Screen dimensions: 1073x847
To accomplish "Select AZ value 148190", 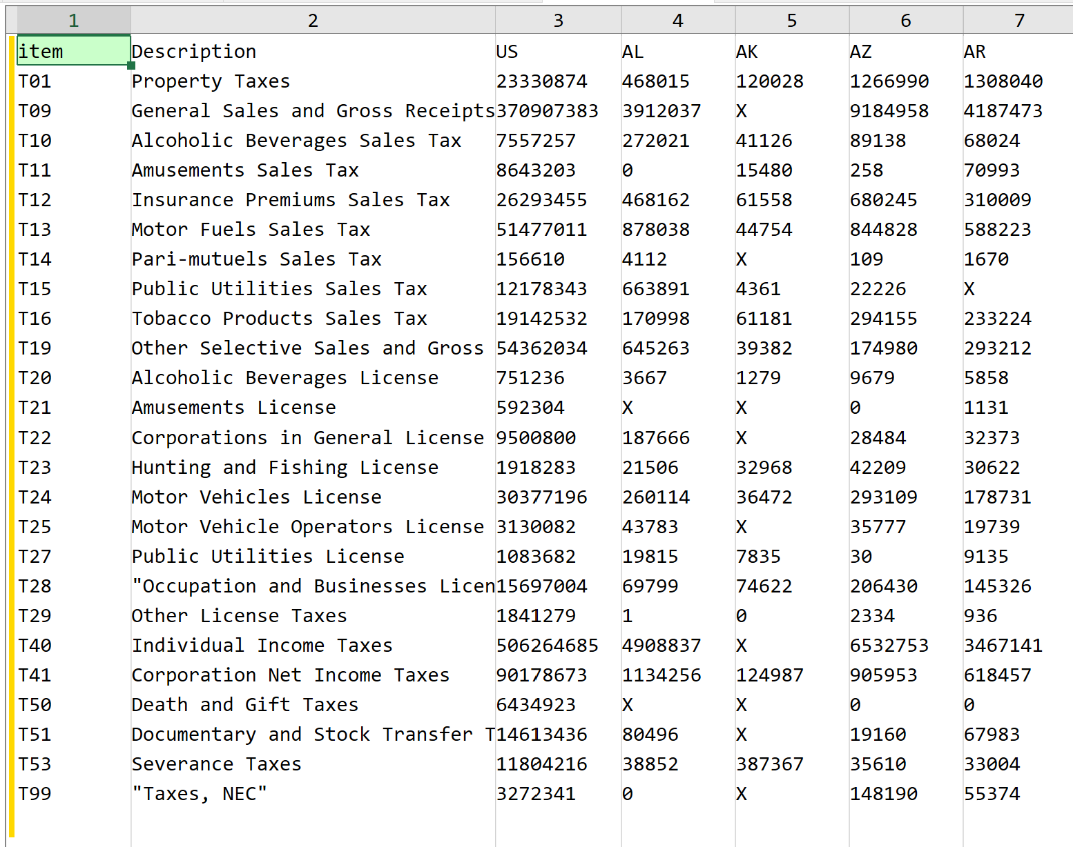I will (x=906, y=793).
